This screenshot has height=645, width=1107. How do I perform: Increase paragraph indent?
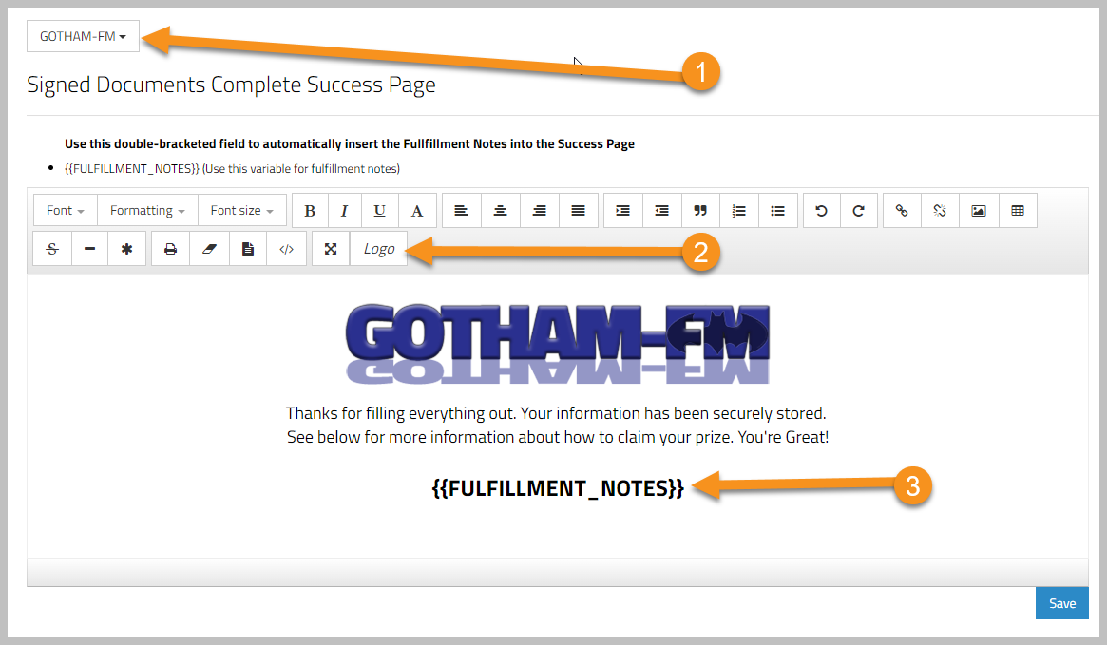pos(623,210)
